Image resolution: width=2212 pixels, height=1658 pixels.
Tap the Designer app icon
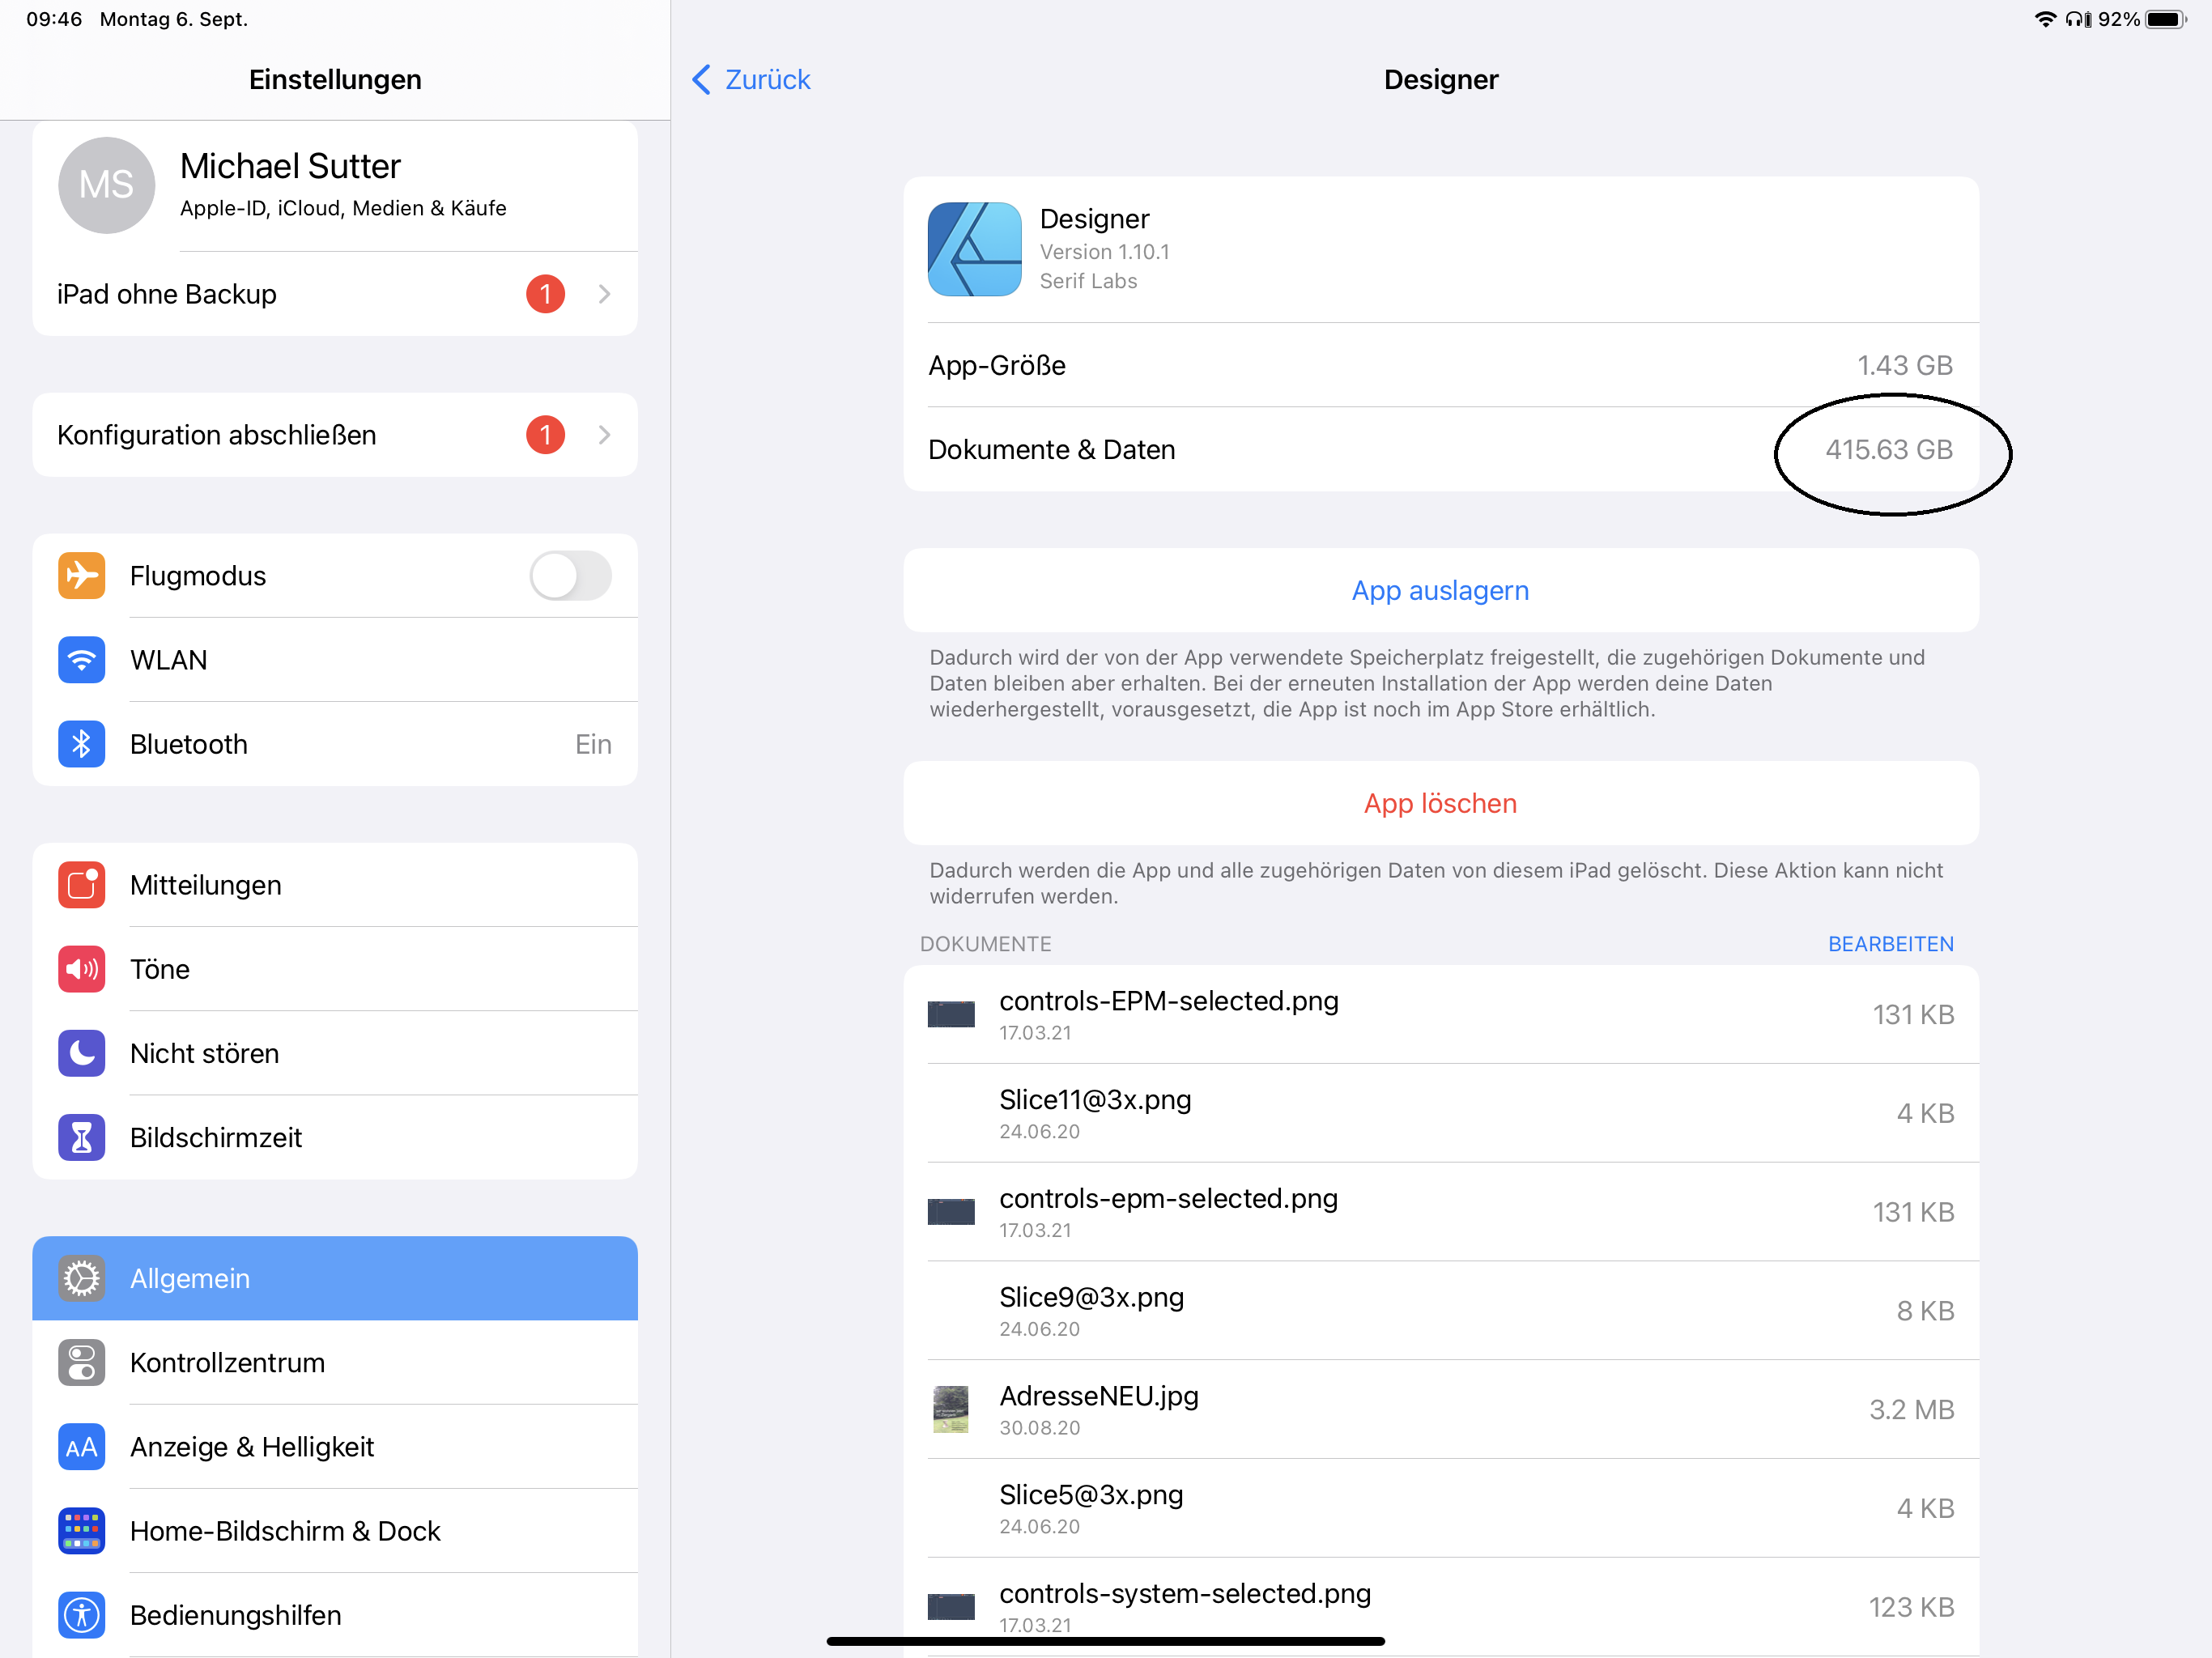point(974,249)
